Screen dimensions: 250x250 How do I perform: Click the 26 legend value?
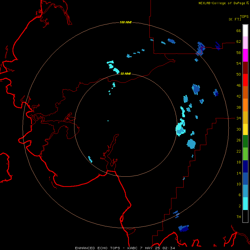[x=239, y=140]
